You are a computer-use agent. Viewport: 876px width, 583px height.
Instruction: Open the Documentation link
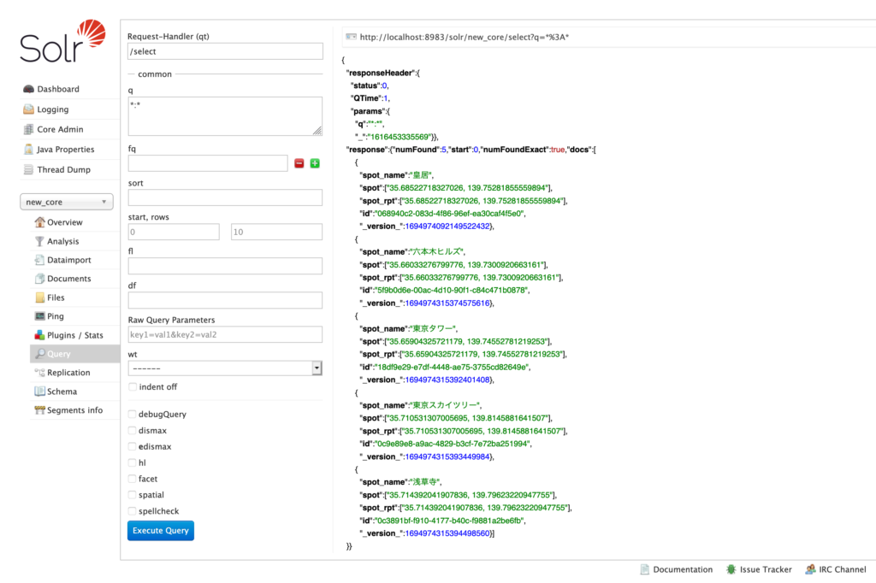click(x=683, y=569)
